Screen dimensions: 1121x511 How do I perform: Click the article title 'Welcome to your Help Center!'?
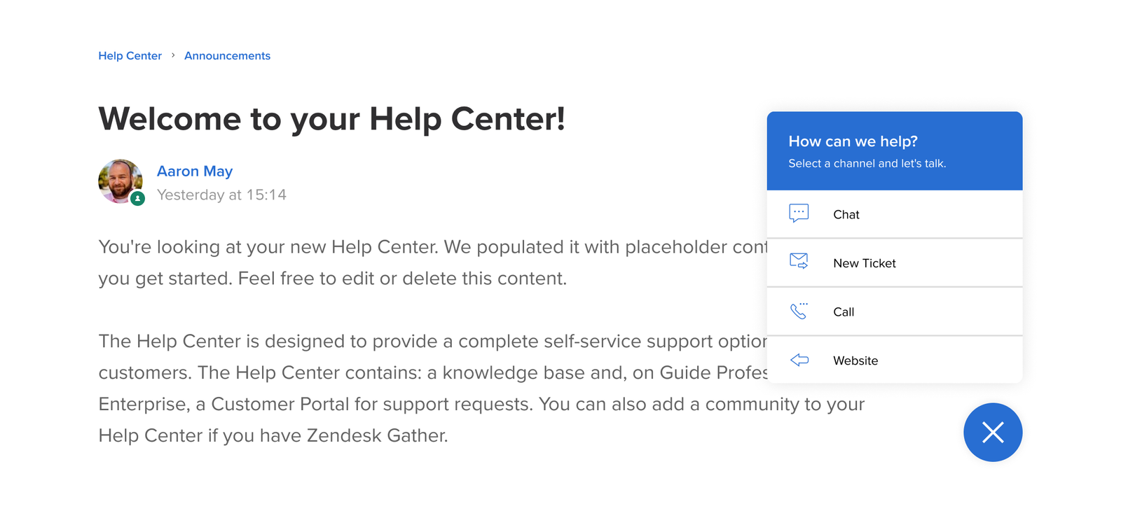click(x=332, y=119)
